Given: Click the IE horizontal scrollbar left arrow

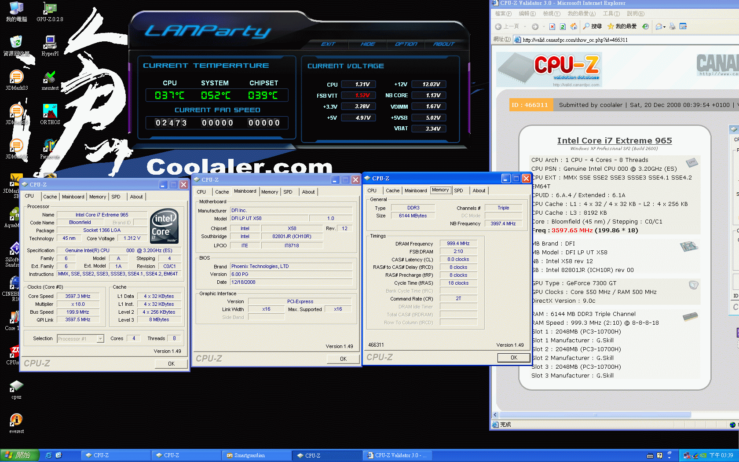Looking at the screenshot, I should 495,415.
